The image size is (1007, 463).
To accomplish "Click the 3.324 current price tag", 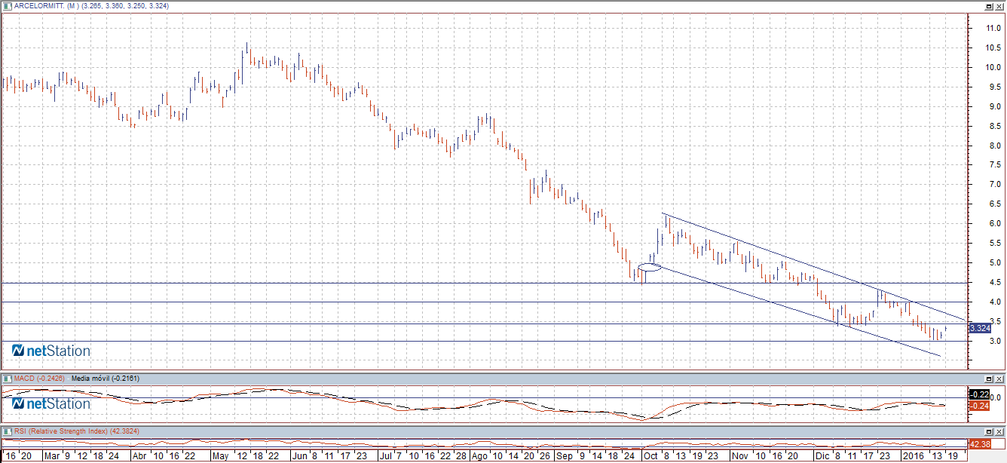I will tap(979, 328).
